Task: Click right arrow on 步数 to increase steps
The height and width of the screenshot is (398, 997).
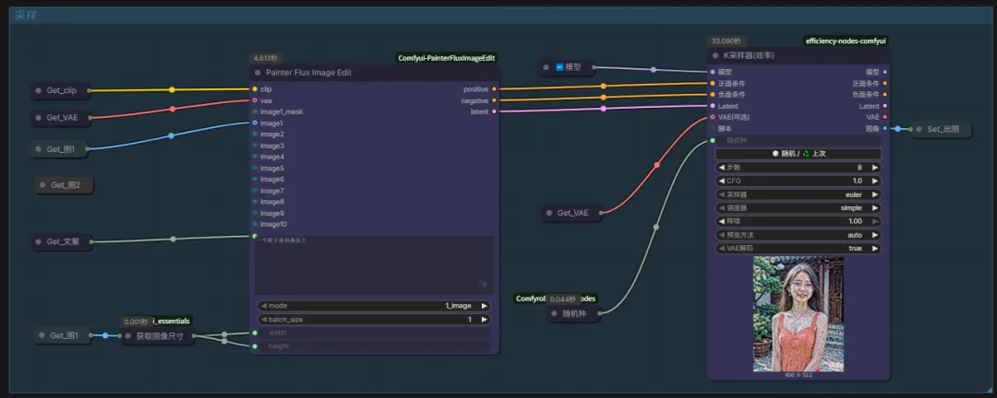Action: click(x=875, y=168)
